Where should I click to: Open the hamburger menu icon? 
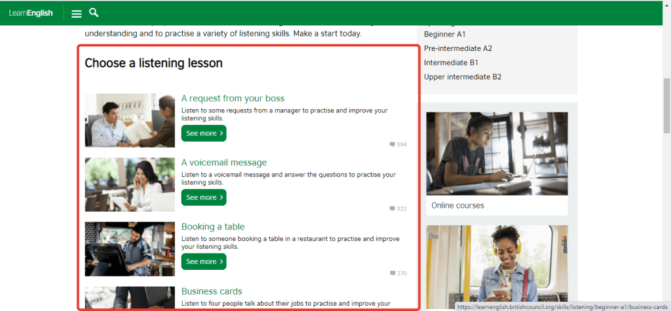tap(77, 13)
